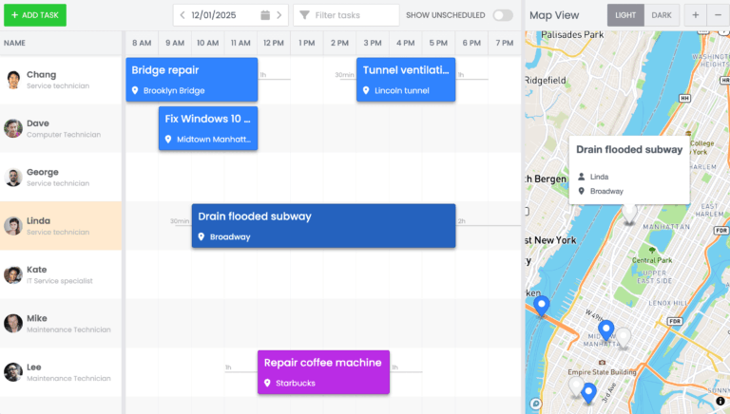Select the Drain flooded subway task bar
The height and width of the screenshot is (414, 730).
pyautogui.click(x=323, y=226)
